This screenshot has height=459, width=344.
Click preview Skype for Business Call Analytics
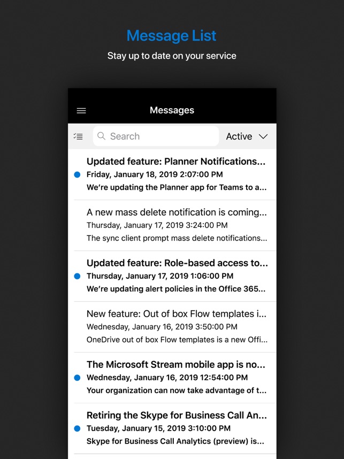click(x=175, y=441)
